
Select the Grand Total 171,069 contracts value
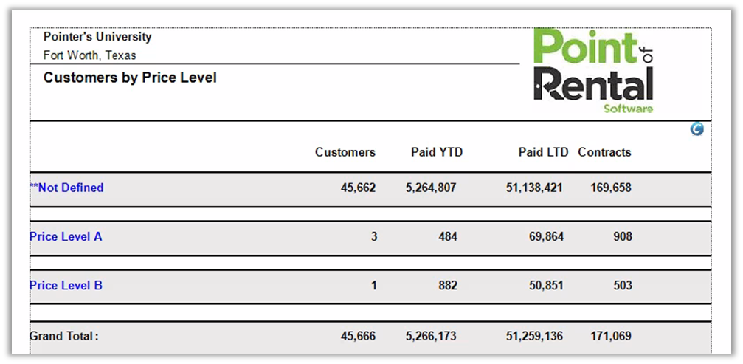click(611, 336)
